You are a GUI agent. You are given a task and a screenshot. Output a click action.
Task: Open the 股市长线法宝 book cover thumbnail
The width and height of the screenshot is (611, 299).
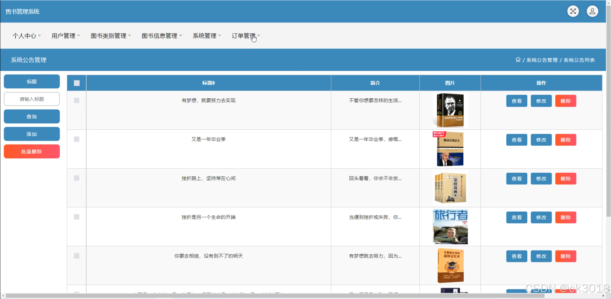click(x=450, y=149)
